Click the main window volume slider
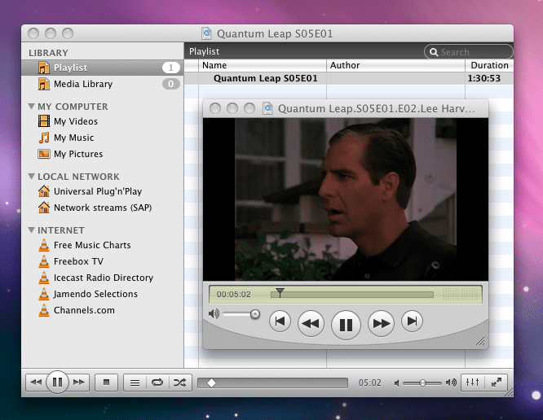 pos(423,383)
